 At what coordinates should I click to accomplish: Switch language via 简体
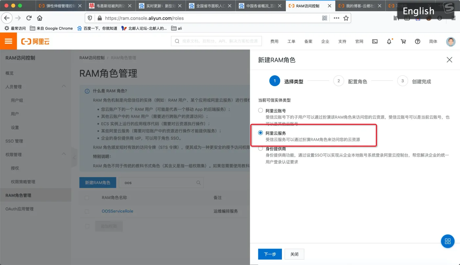[433, 41]
